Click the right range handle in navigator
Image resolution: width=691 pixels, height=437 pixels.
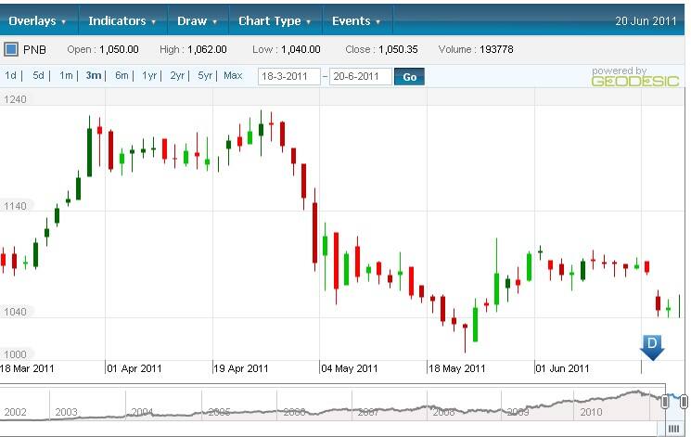pyautogui.click(x=684, y=402)
